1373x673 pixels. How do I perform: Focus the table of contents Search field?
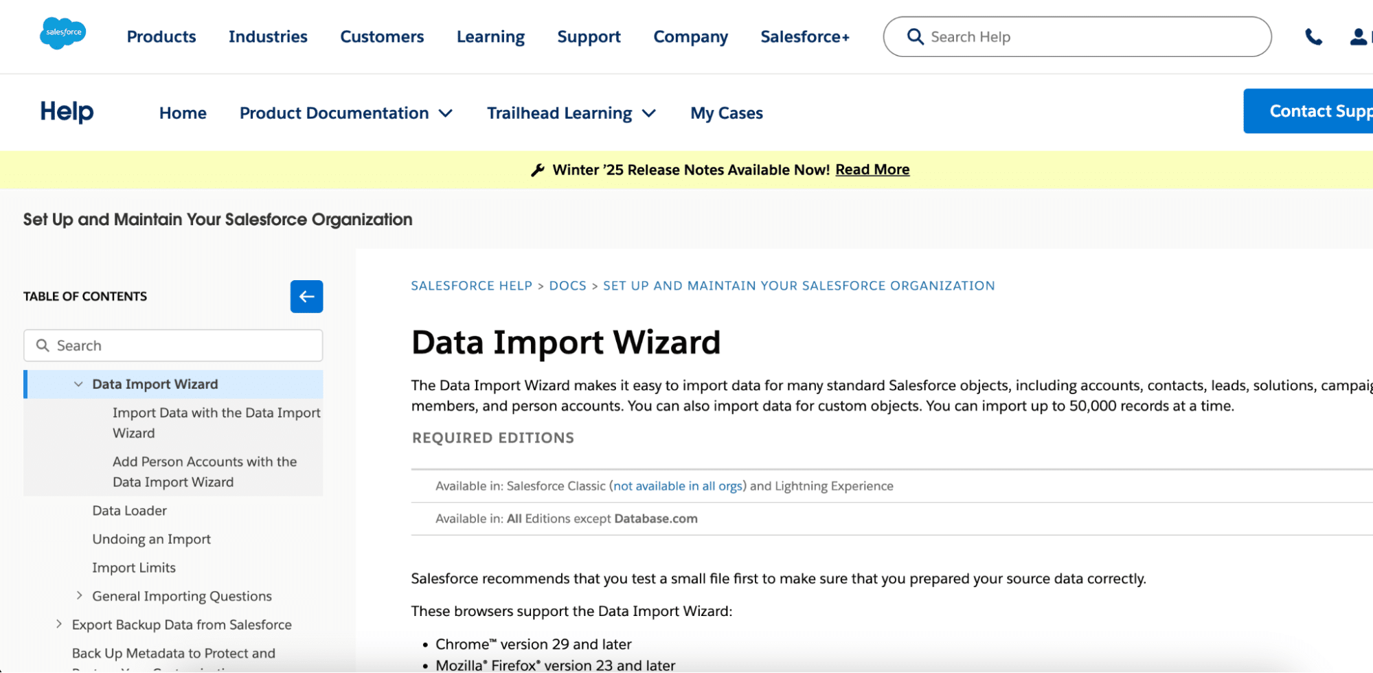(x=173, y=345)
